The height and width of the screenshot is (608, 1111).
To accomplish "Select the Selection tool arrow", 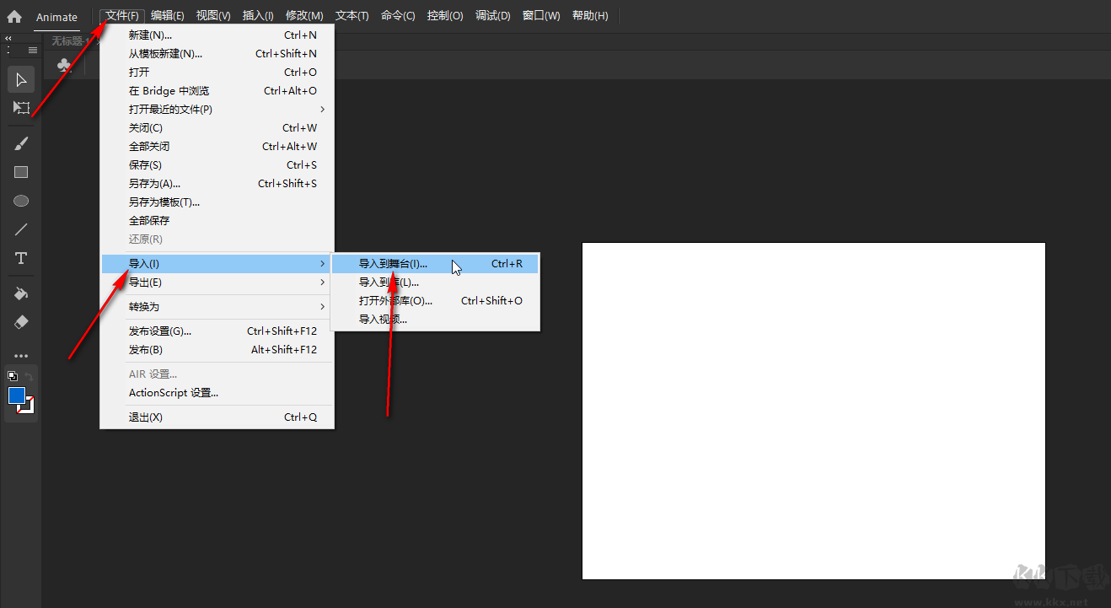I will [21, 79].
